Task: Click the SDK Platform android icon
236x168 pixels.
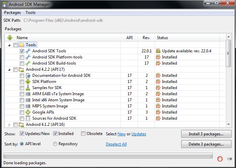Action: (x=28, y=82)
